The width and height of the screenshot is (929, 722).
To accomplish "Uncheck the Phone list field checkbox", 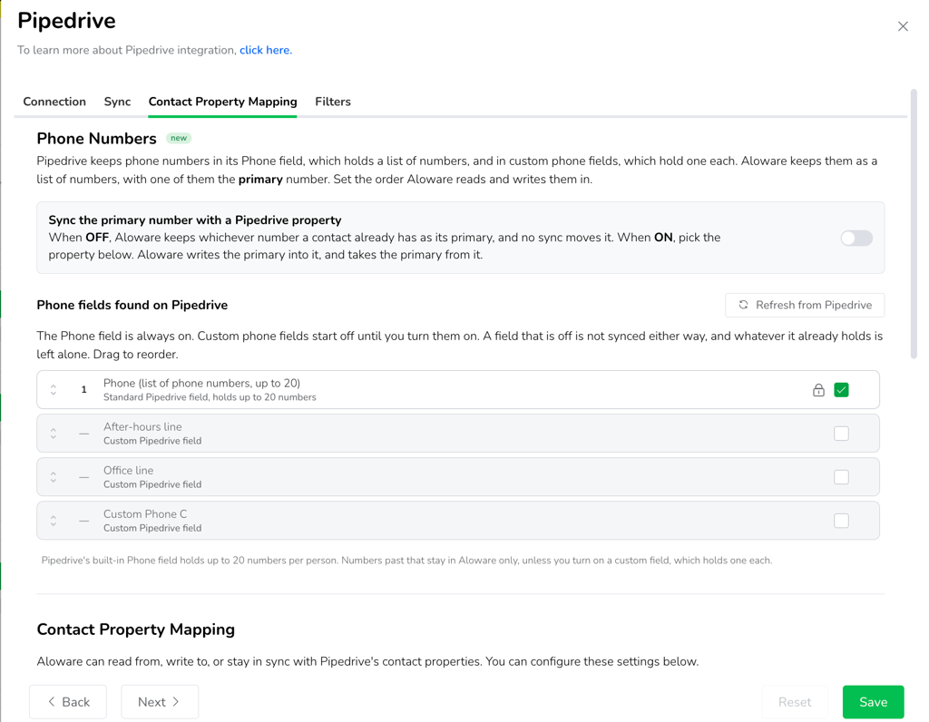I will click(841, 390).
